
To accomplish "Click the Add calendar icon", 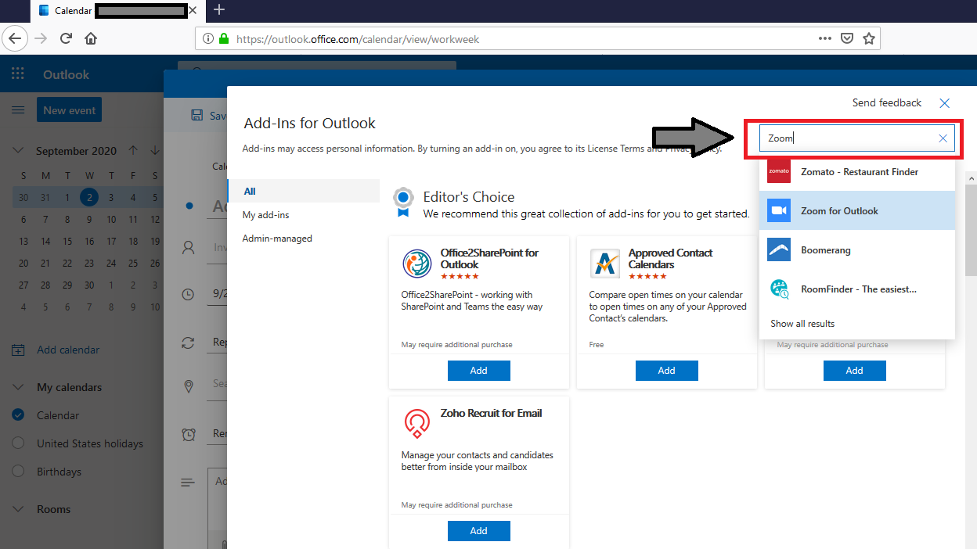I will [18, 350].
